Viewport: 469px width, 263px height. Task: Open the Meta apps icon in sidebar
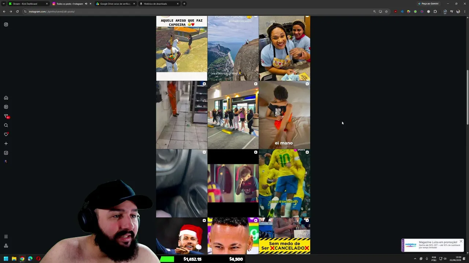(6, 246)
